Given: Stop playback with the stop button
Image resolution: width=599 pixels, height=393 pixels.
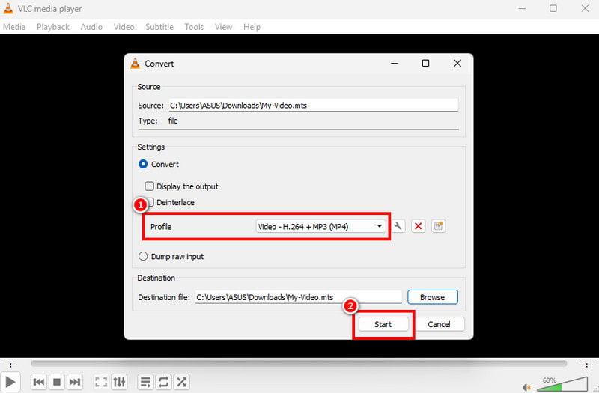Looking at the screenshot, I should point(57,382).
